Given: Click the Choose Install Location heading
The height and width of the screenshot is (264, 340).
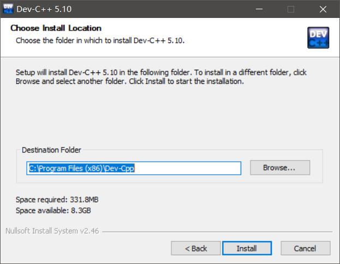Looking at the screenshot, I should click(56, 28).
